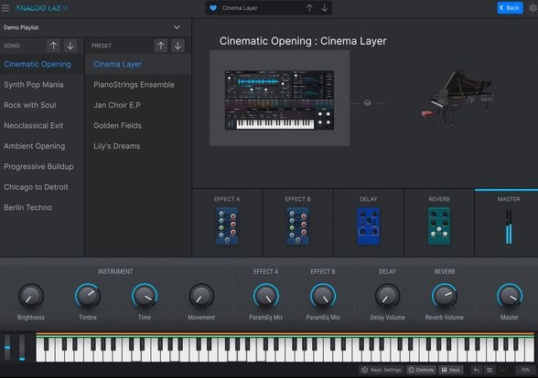Toggle the Controls panel button
Viewport: 538px width, 378px height.
click(x=421, y=370)
